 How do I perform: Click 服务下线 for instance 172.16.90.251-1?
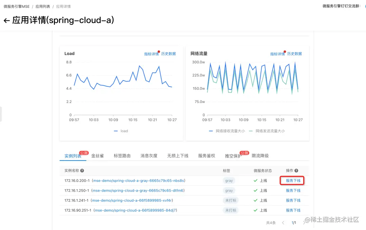[x=293, y=210]
